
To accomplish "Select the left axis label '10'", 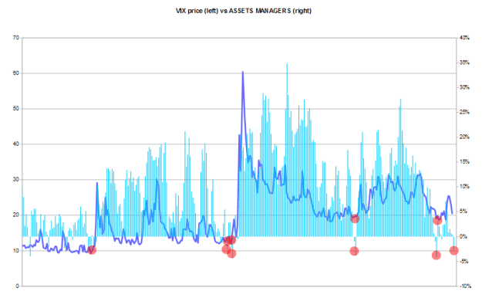I will [15, 251].
